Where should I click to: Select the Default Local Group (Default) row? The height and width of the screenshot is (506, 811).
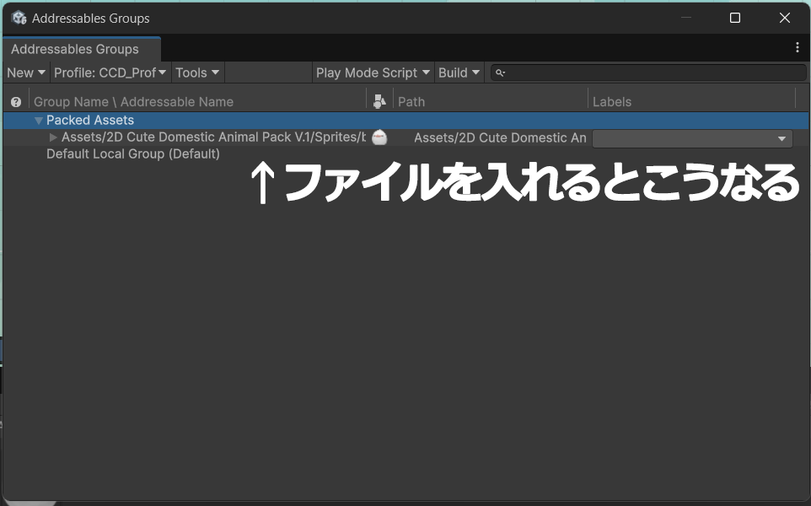[132, 153]
